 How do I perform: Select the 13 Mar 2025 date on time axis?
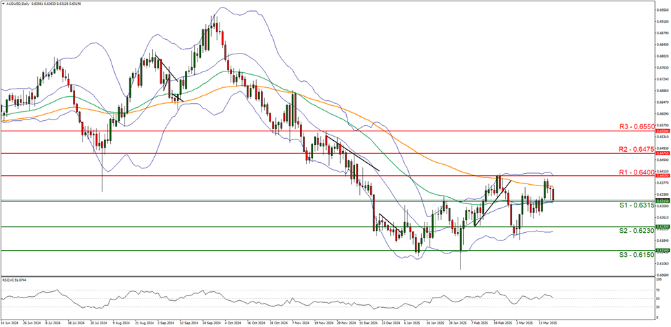(548, 322)
